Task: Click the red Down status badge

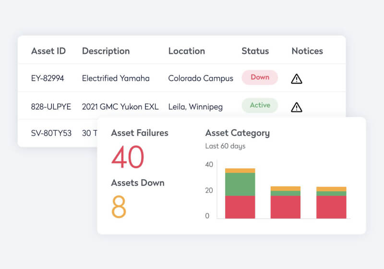Action: [260, 77]
